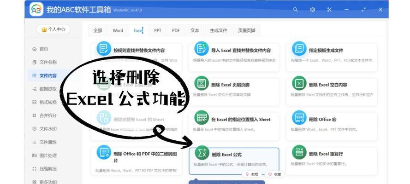The height and width of the screenshot is (184, 410).
Task: Open 删除 Office 和 PDF 中的二维码图片 title
Action: 145,157
